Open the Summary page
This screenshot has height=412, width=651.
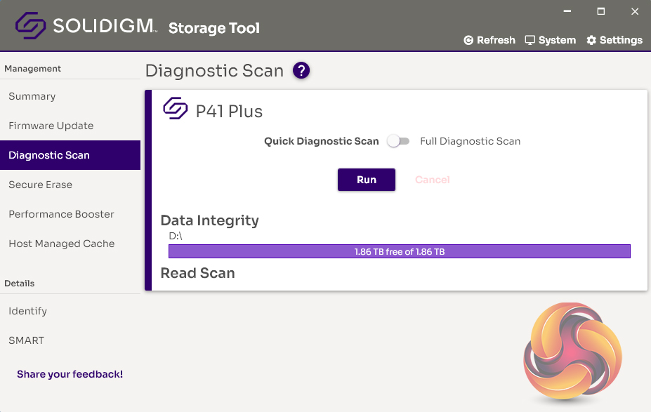coord(32,96)
